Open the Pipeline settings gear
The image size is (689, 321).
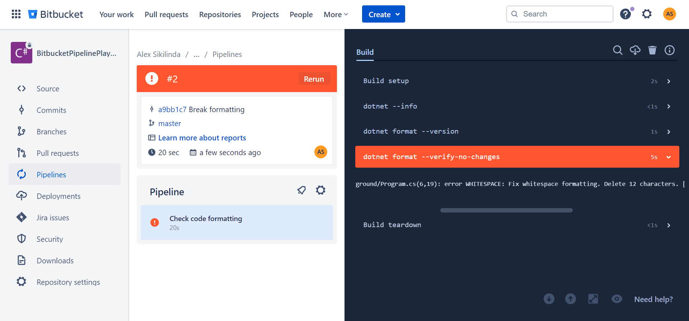[321, 190]
